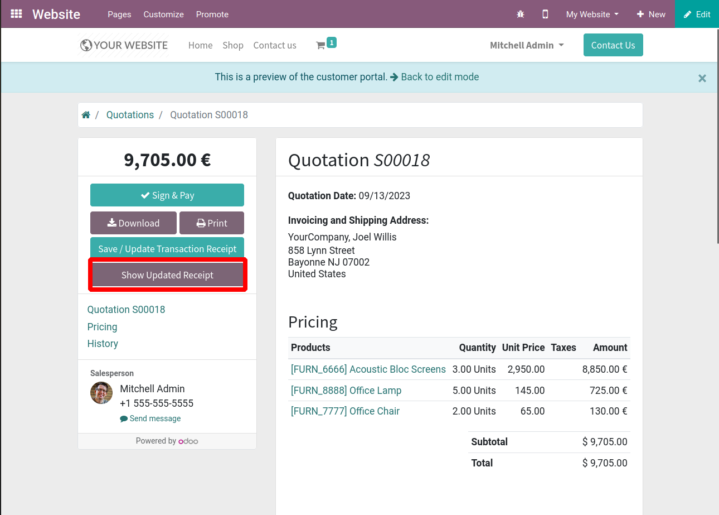This screenshot has height=515, width=719.
Task: Open Acoustic Bloc Screens product link
Action: [368, 369]
